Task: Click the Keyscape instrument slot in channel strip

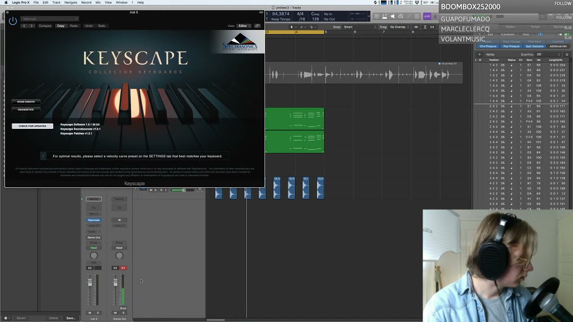Action: (x=94, y=220)
